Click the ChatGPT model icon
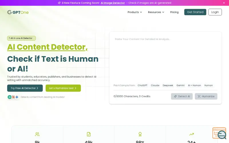The image size is (229, 143). click(9, 97)
